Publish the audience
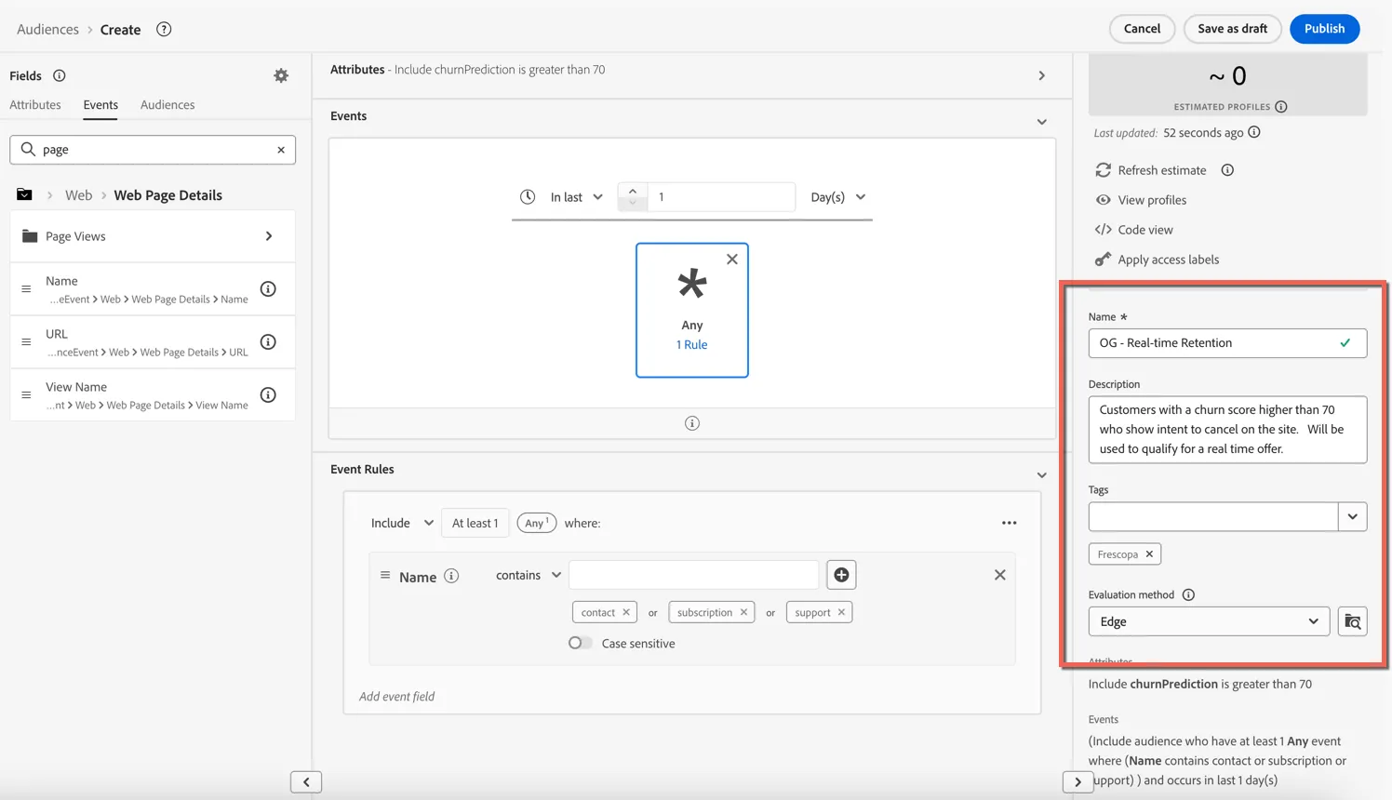This screenshot has height=800, width=1392. click(1324, 29)
